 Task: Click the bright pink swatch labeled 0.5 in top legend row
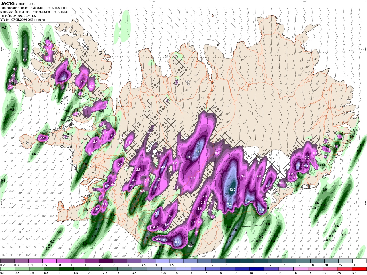pyautogui.click(x=50, y=261)
